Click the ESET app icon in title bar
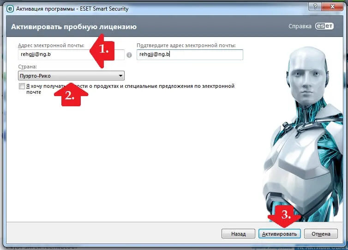 pyautogui.click(x=10, y=9)
